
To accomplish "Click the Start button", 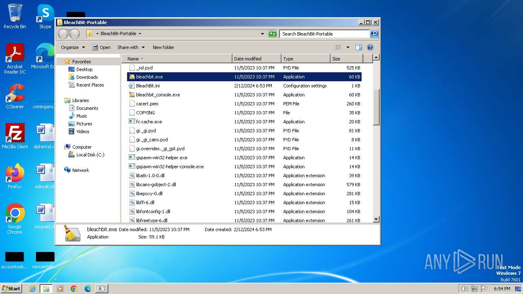I will click(11, 289).
